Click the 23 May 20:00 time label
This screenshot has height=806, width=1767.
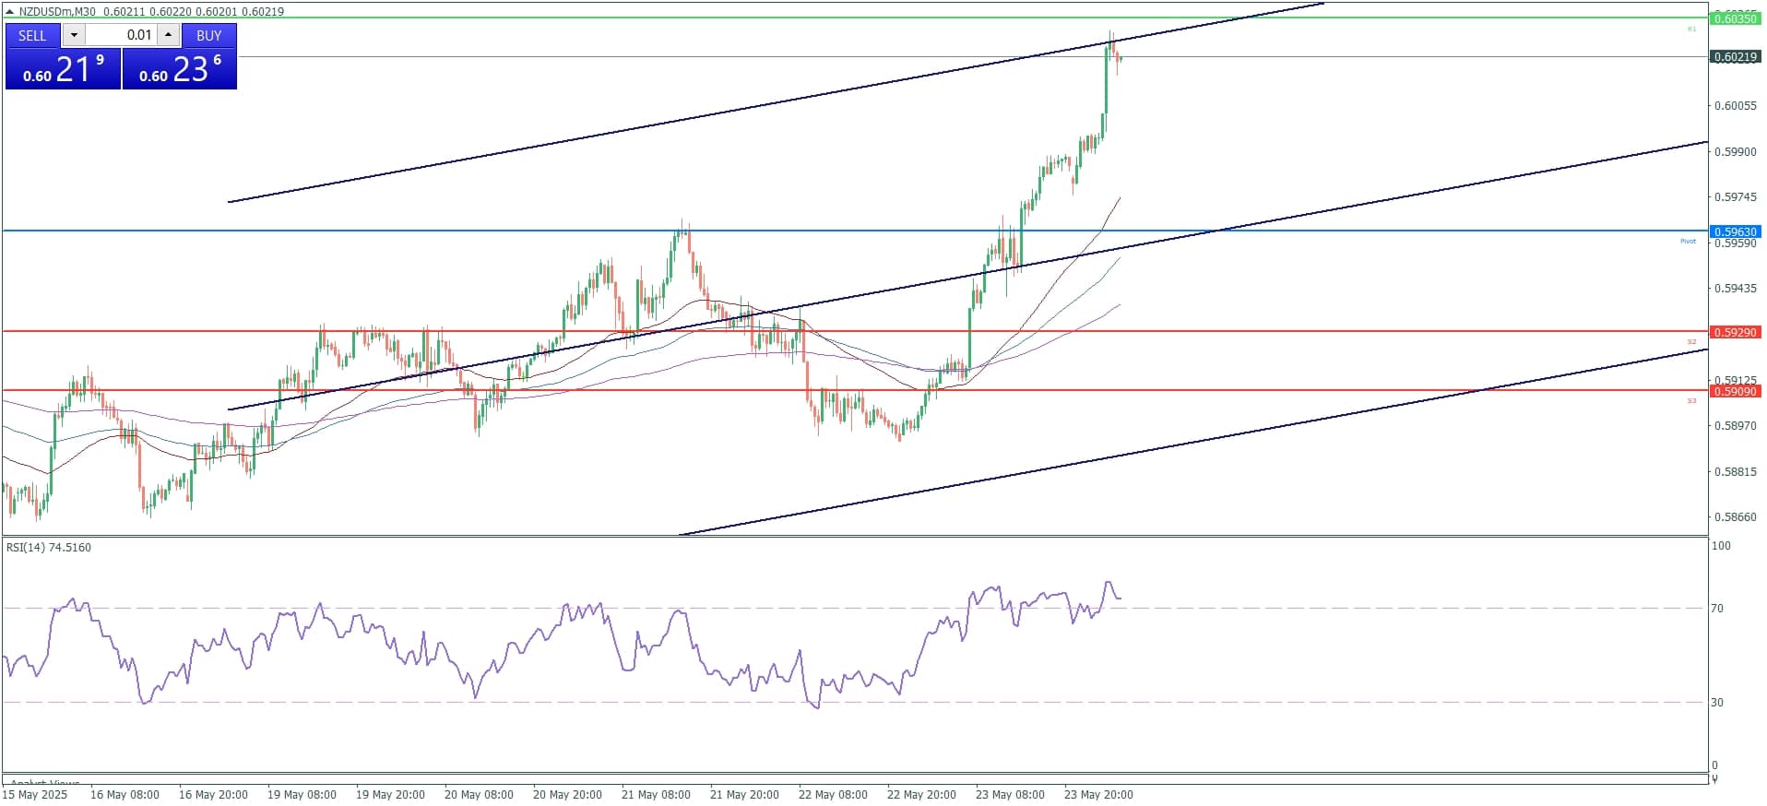[1098, 795]
